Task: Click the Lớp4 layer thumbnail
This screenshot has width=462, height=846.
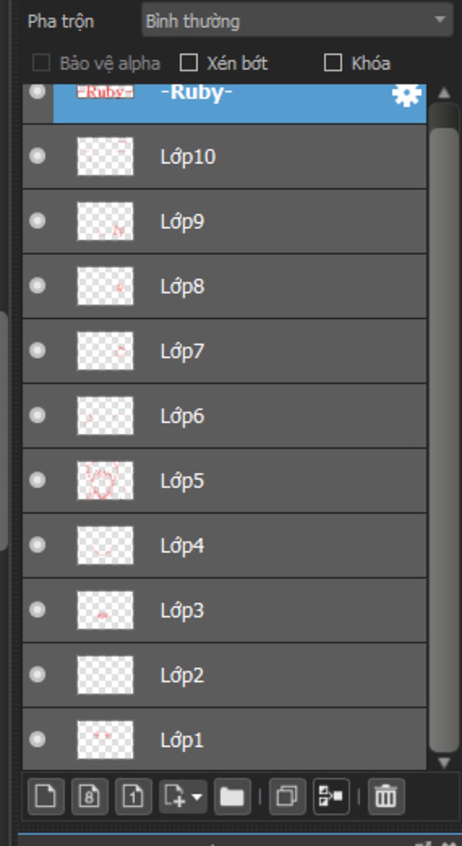Action: click(x=105, y=545)
